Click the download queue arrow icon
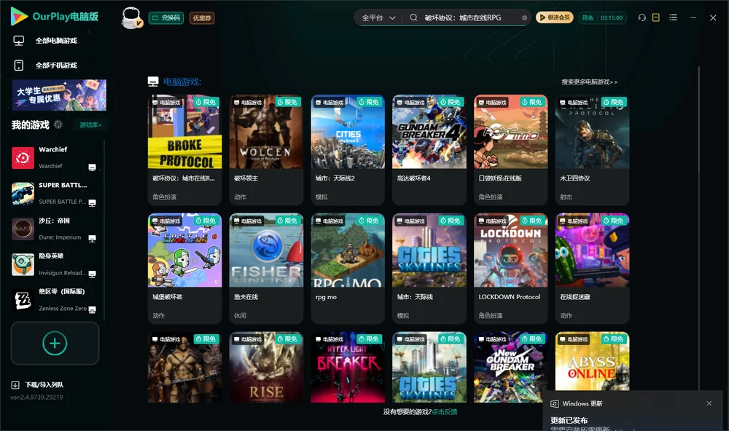Image resolution: width=729 pixels, height=431 pixels. click(15, 384)
